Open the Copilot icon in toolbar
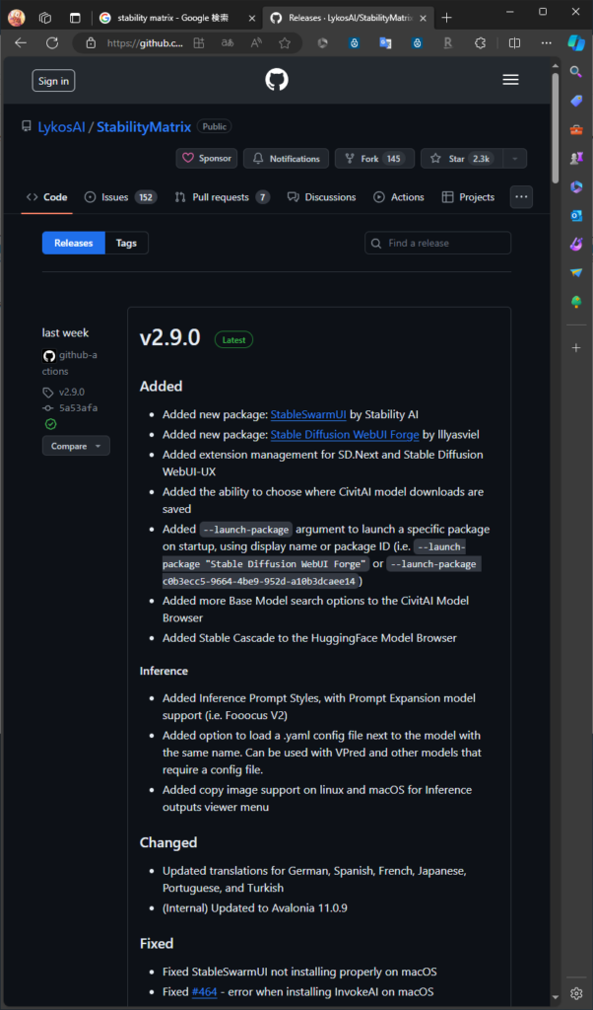The width and height of the screenshot is (593, 1010). click(x=575, y=43)
